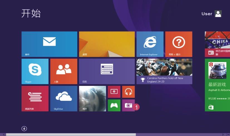Click the Asphalt 8 game car thumbnail

(x=217, y=70)
